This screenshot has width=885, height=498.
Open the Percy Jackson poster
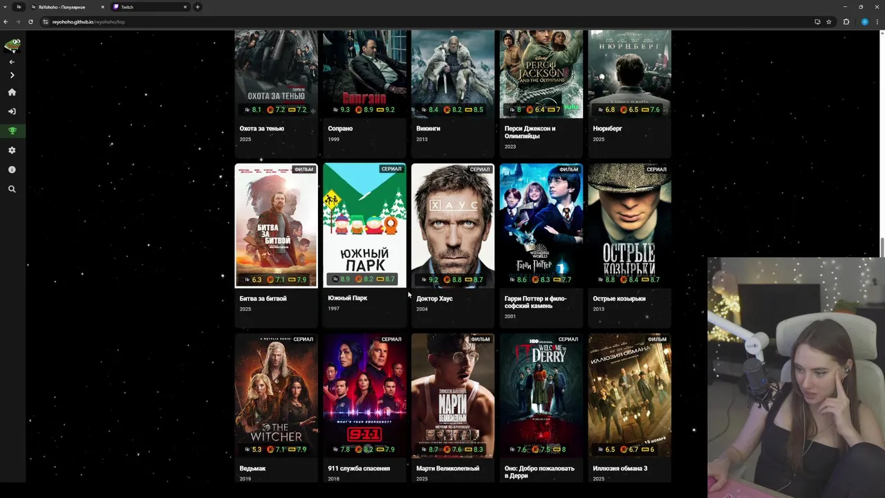(x=541, y=73)
